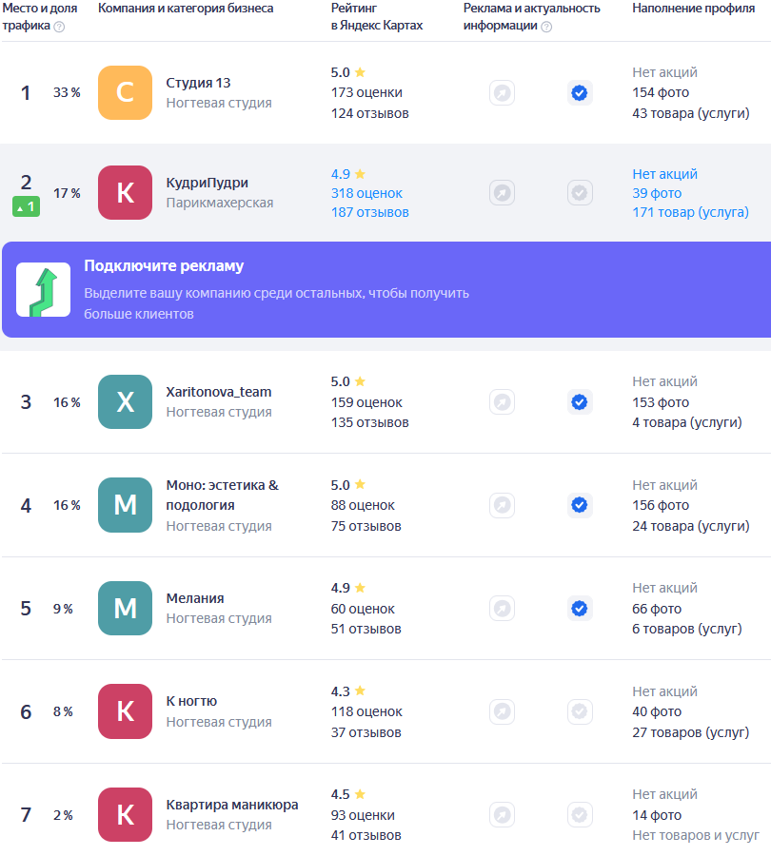Viewport: 771px width, 856px height.
Task: Click the advertising icon for Xaritonova_team
Action: (x=502, y=402)
